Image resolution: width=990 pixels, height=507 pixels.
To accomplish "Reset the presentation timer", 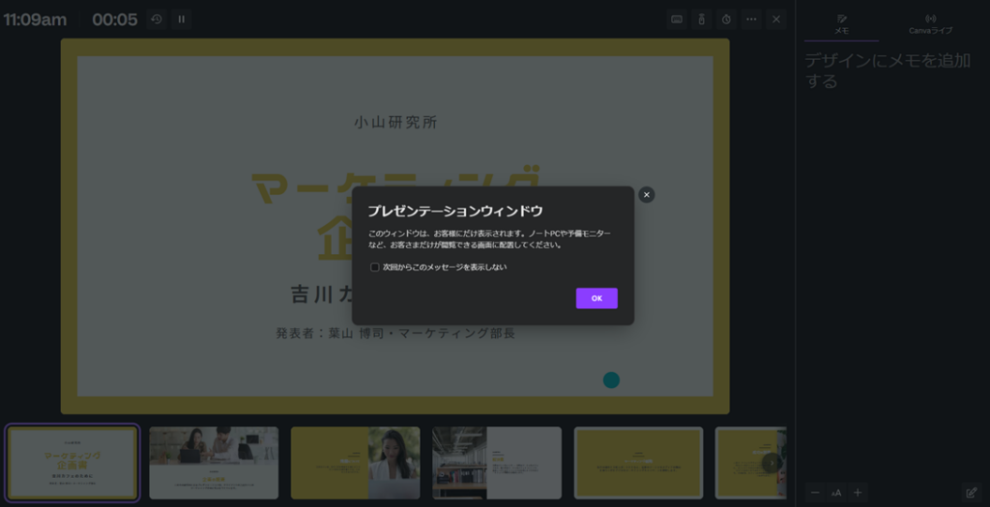I will point(157,19).
